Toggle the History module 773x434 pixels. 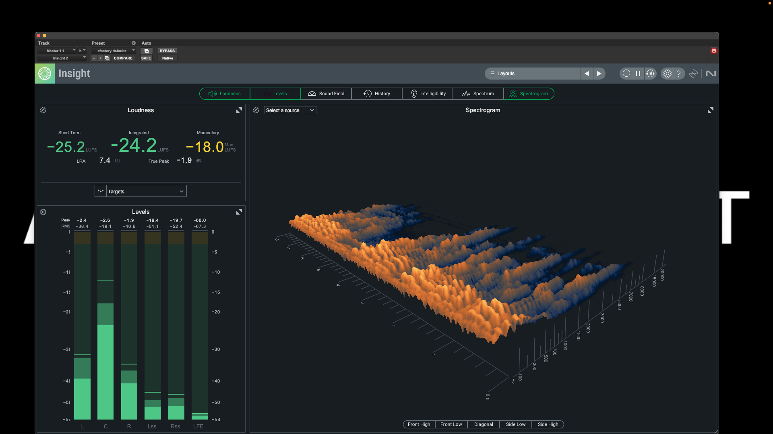coord(377,94)
